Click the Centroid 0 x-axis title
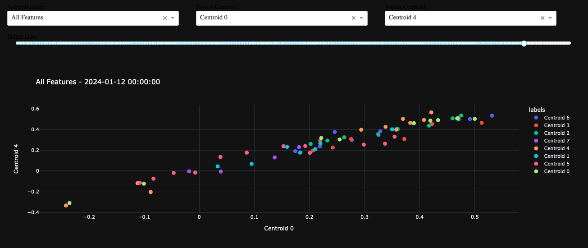The height and width of the screenshot is (248, 588). pos(279,229)
